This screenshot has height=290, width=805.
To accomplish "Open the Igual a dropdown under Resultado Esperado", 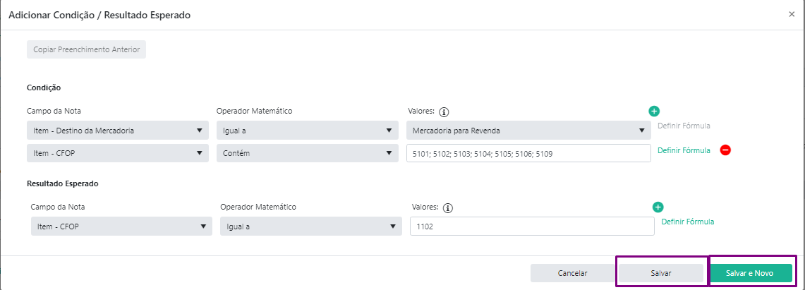I will click(x=310, y=226).
